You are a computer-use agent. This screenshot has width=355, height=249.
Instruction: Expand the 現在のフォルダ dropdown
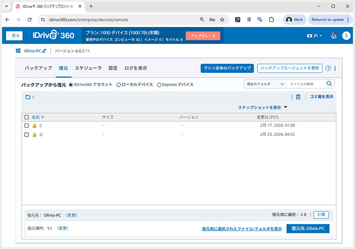coord(265,84)
